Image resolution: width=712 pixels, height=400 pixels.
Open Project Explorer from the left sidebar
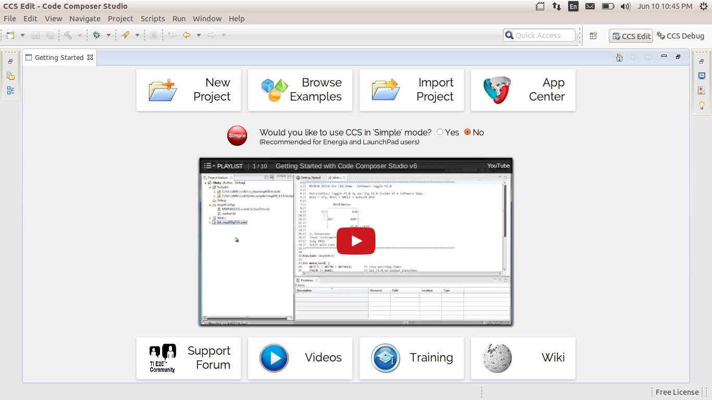click(x=10, y=76)
